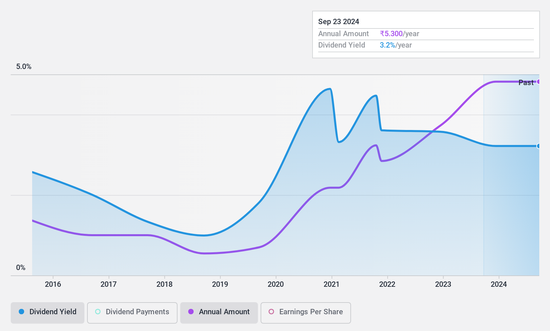Viewport: 550px width, 331px height.
Task: Select the blue Dividend Yield endpoint marker
Action: tap(539, 146)
